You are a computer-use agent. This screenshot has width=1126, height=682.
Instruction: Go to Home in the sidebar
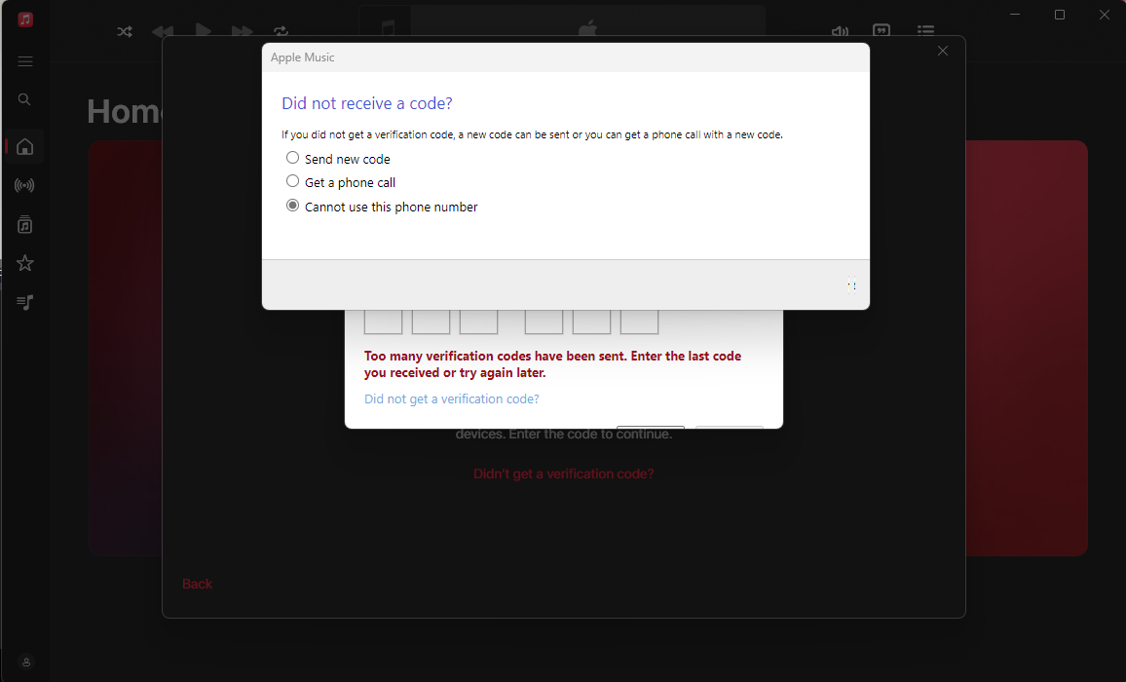click(x=25, y=146)
